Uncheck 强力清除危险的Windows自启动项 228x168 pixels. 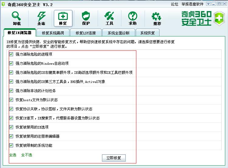point(11,63)
